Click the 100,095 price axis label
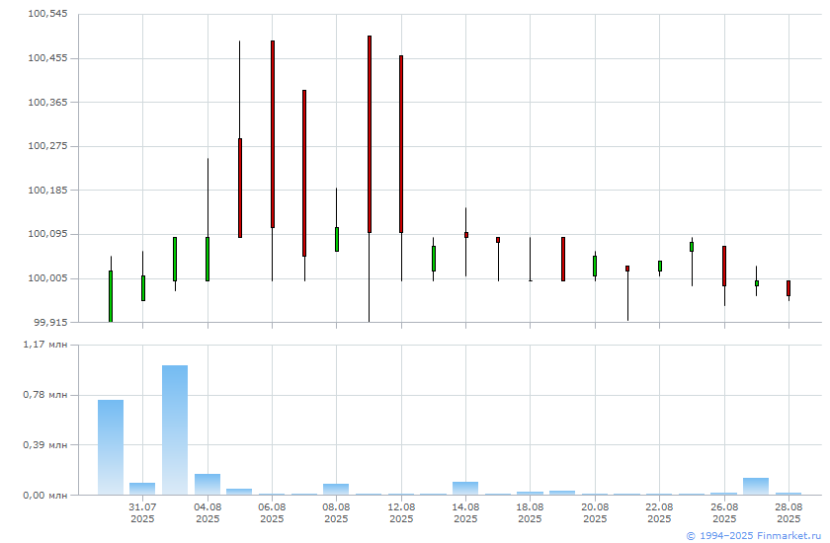Viewport: 830px width, 543px height. click(x=47, y=234)
